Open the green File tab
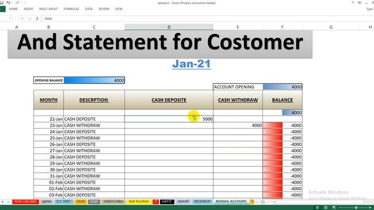This screenshot has height=210, width=374. [2, 9]
